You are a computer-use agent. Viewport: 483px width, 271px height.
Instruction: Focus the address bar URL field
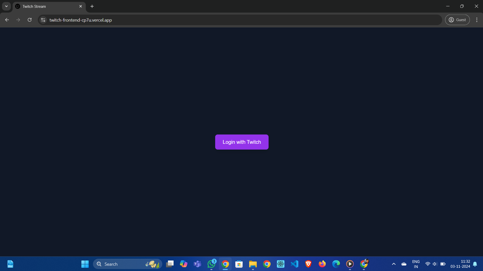[239, 20]
